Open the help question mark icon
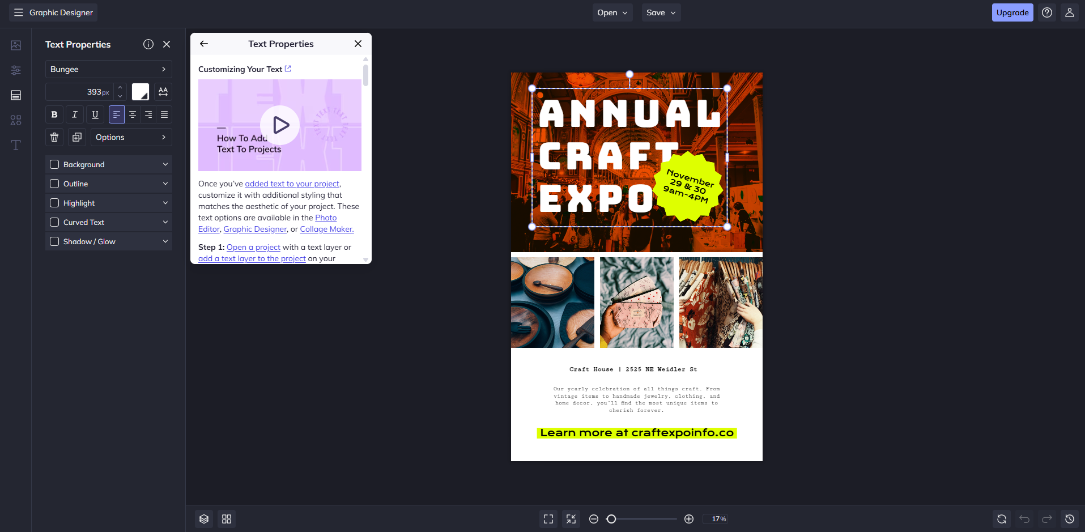 point(1047,12)
